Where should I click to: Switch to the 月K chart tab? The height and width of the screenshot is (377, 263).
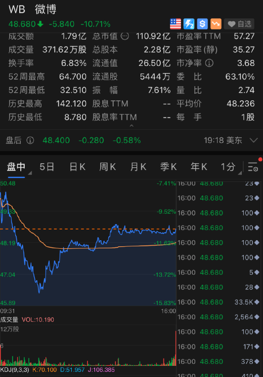(138, 167)
